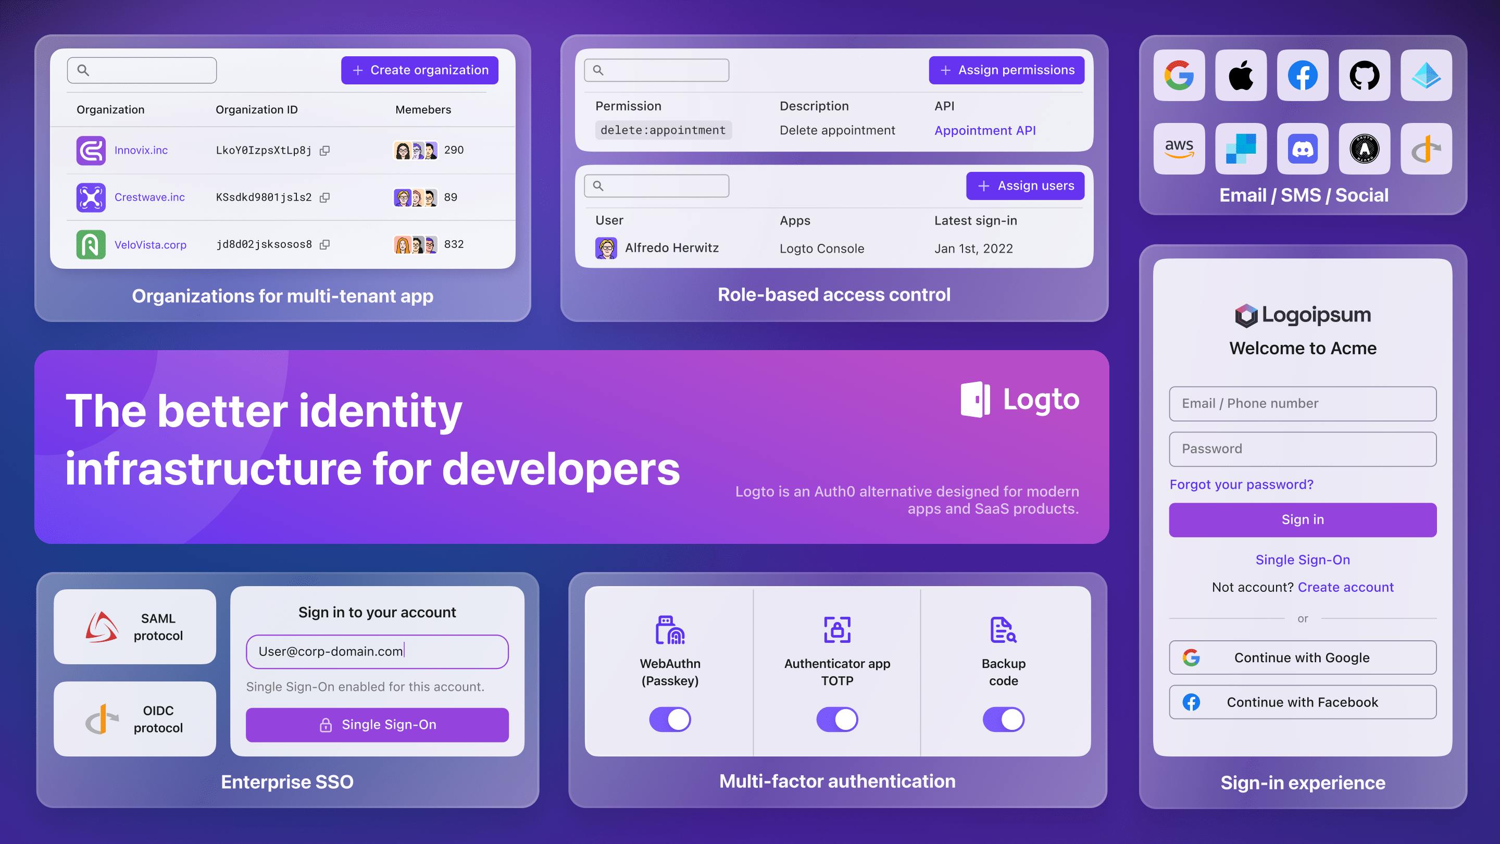1500x844 pixels.
Task: Copy the Innovix.inc organization ID
Action: click(x=325, y=150)
